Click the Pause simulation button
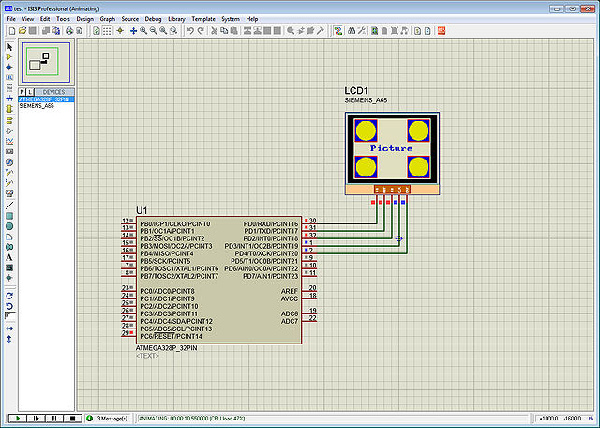600x428 pixels. point(54,419)
